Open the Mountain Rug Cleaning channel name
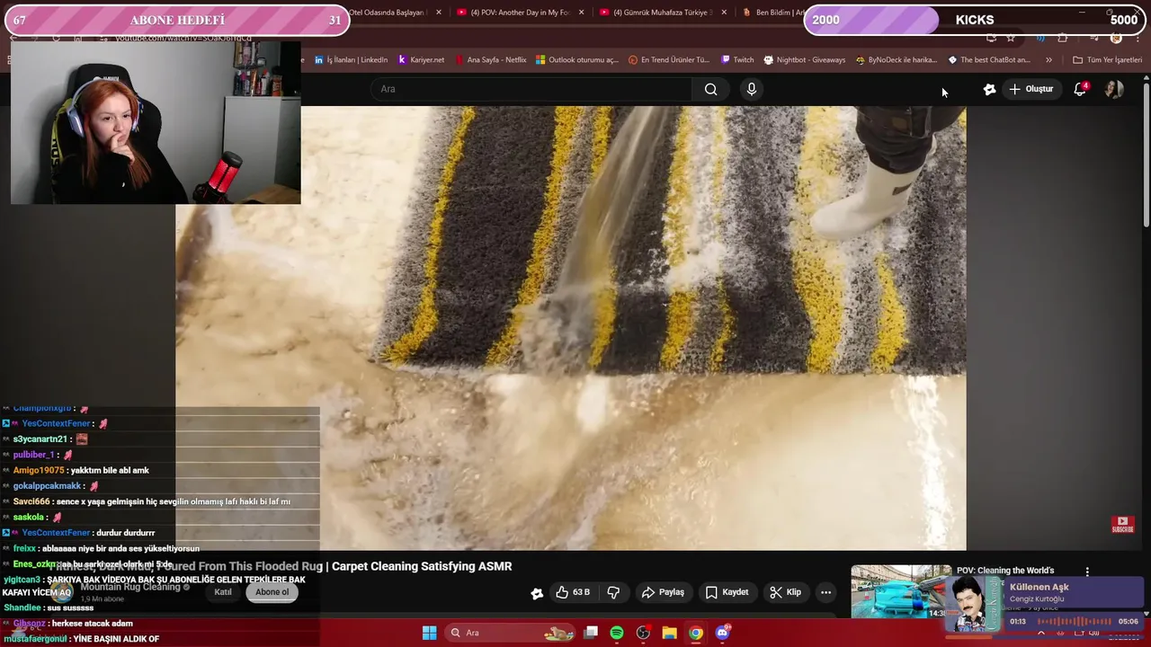 tap(130, 587)
